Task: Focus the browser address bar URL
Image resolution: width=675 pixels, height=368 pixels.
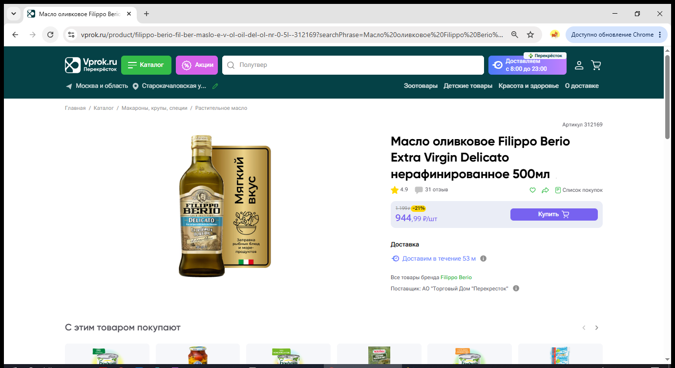Action: click(x=292, y=35)
